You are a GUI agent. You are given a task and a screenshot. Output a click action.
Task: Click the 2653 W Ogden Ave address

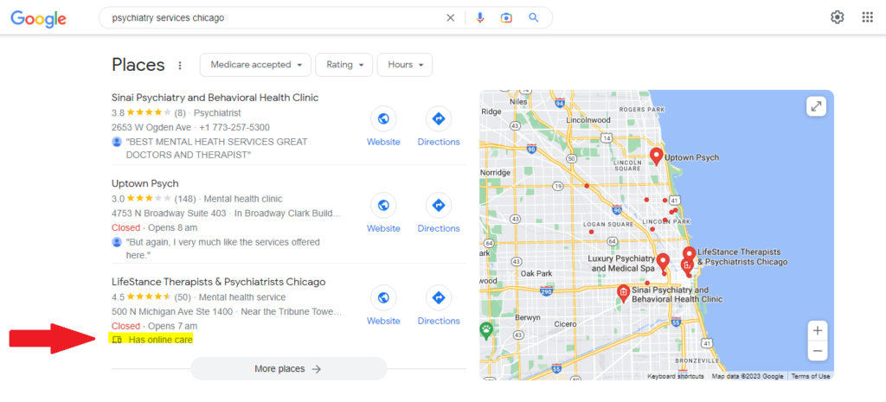click(x=151, y=127)
